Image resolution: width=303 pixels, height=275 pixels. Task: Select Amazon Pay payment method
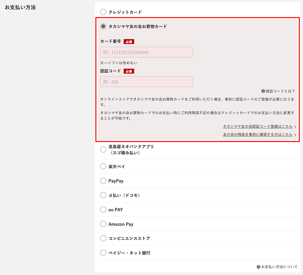coord(103,224)
